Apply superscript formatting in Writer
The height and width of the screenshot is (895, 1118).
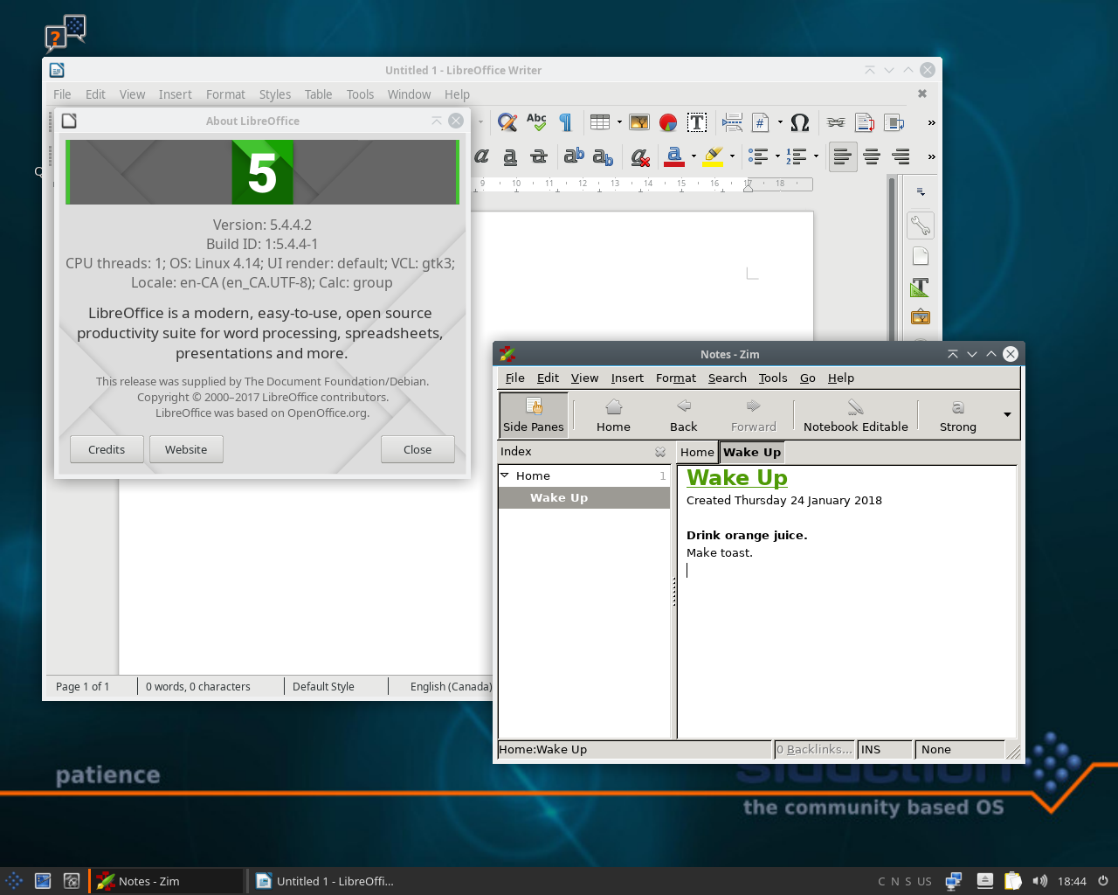pyautogui.click(x=574, y=156)
